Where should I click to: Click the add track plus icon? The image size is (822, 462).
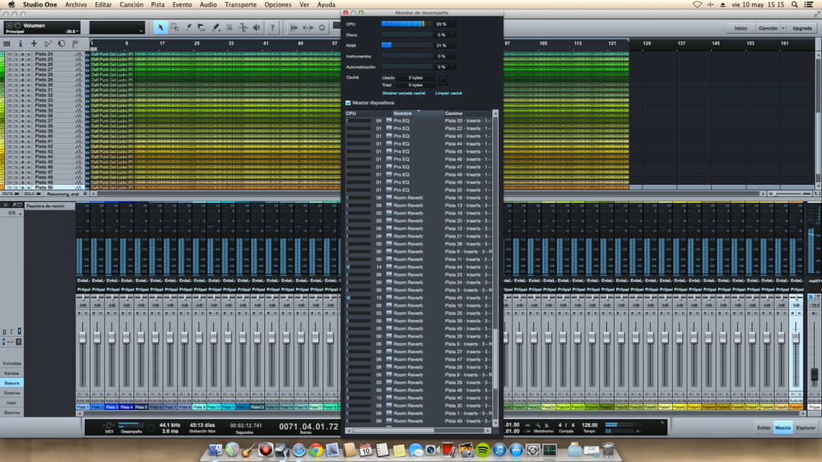coord(34,43)
